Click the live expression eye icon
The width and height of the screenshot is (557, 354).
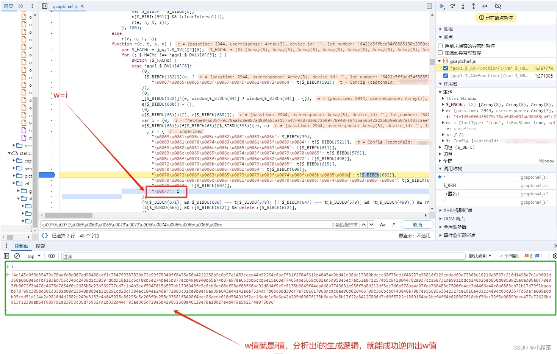[x=52, y=256]
